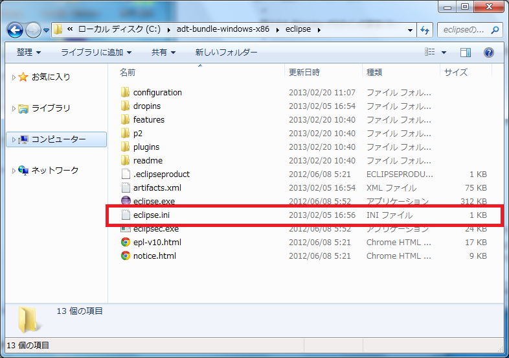Click the search magnifier icon

pos(495,30)
